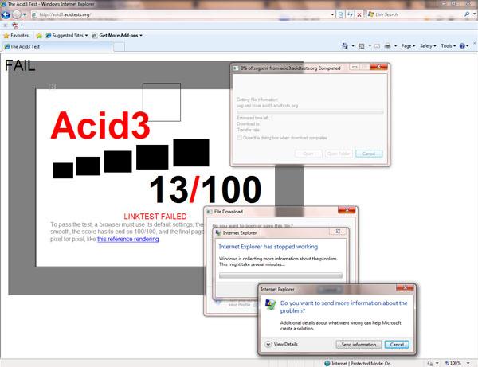478x367 pixels.
Task: Click the download progress bar in svg.xml dialog
Action: click(x=310, y=112)
